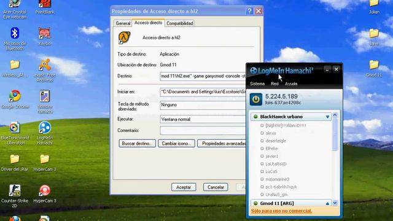Select peer LaUtaRoXD in Hamachi list
This screenshot has width=393, height=221.
(x=276, y=164)
